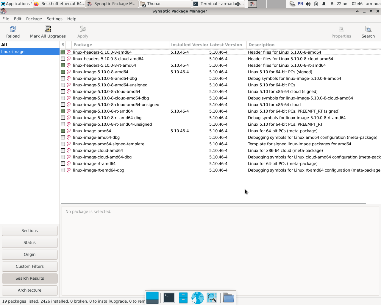Click the Debian icon next to linux-image-5.10.0-8-amd64-dbg
Image resolution: width=381 pixels, height=305 pixels.
[69, 78]
